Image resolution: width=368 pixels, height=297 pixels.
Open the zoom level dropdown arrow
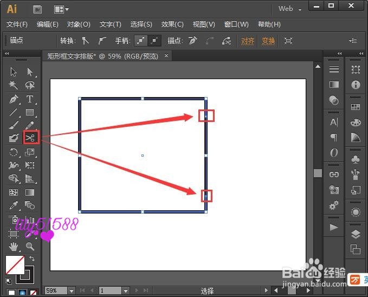point(72,291)
